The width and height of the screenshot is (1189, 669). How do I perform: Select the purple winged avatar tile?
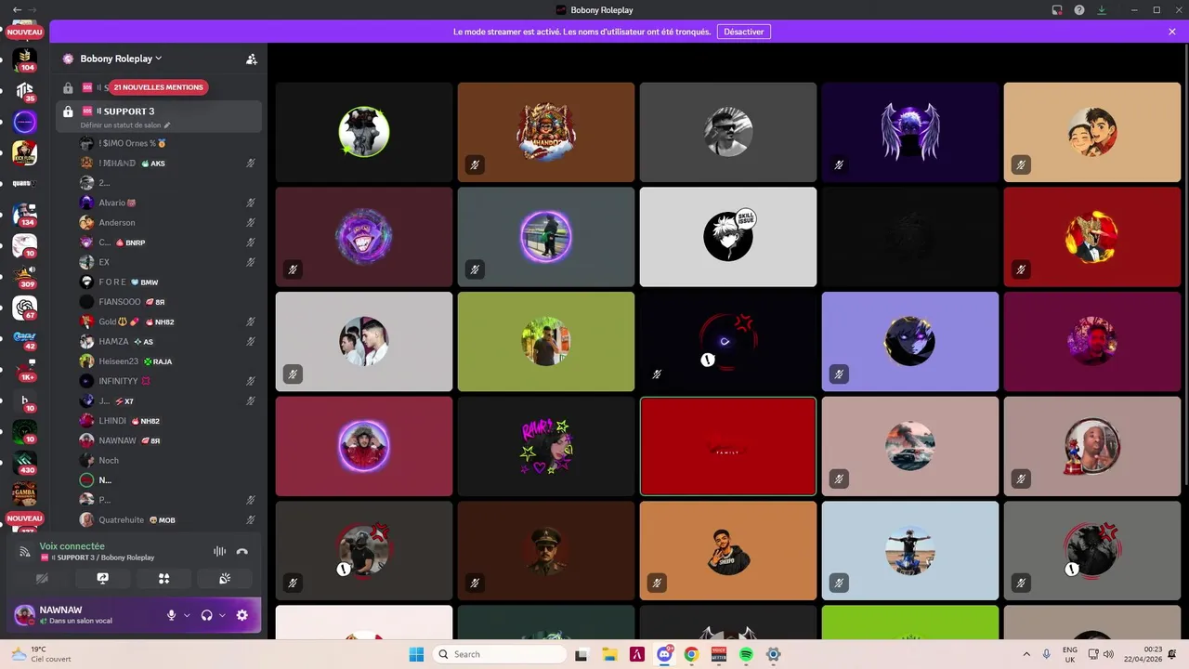click(x=910, y=132)
